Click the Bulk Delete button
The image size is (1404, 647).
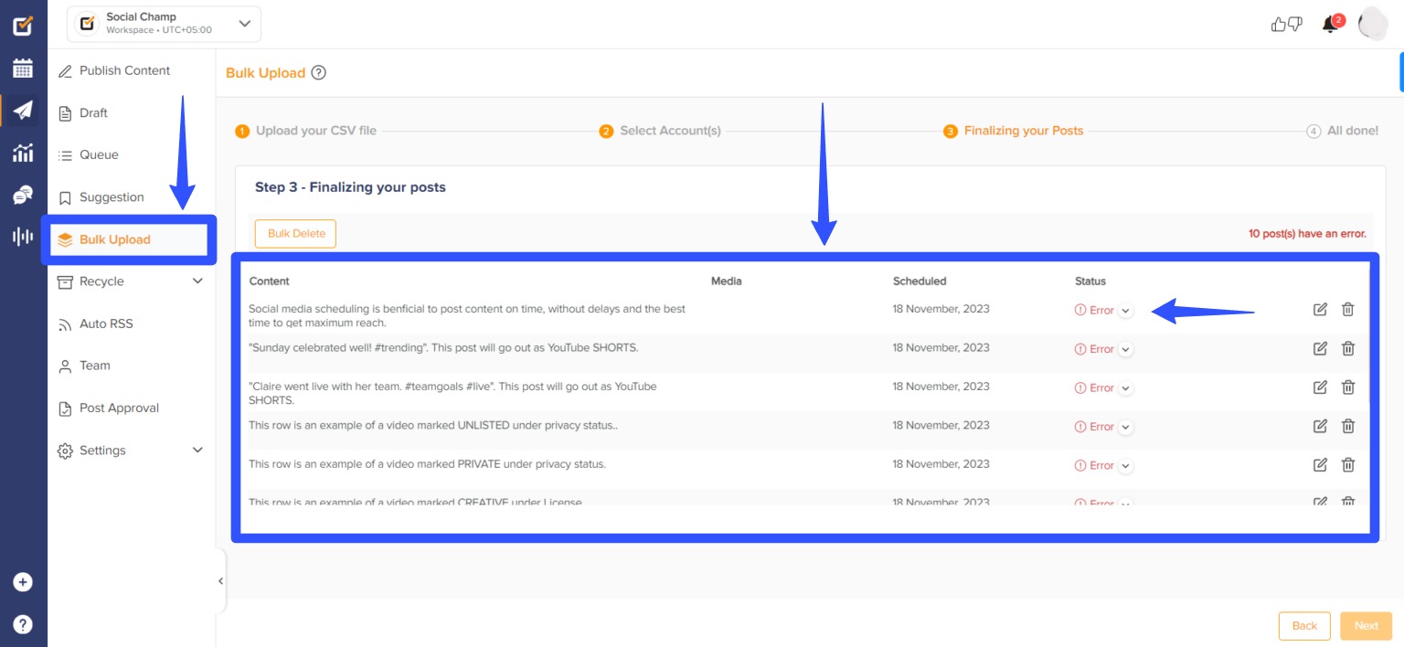295,233
